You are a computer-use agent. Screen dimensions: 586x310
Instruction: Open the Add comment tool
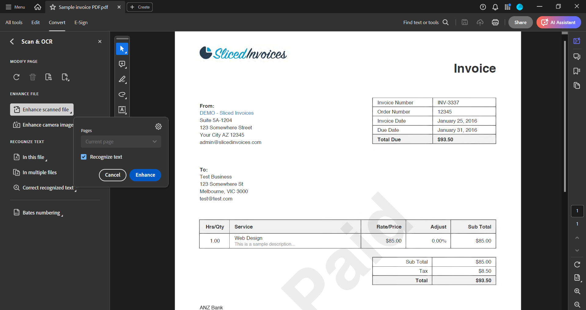click(122, 64)
